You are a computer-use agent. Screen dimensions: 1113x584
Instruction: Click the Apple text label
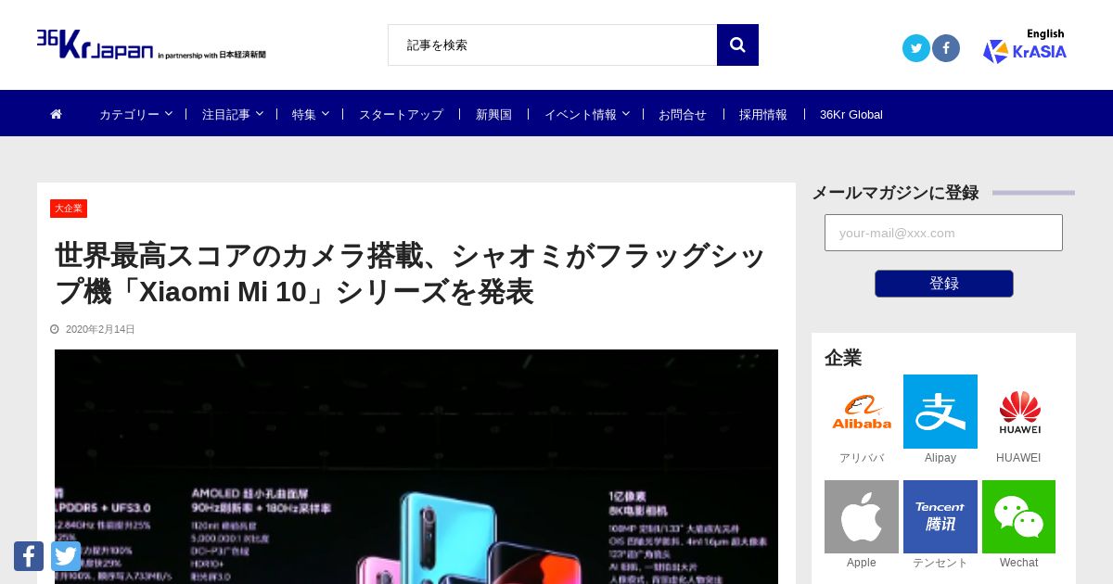862,563
